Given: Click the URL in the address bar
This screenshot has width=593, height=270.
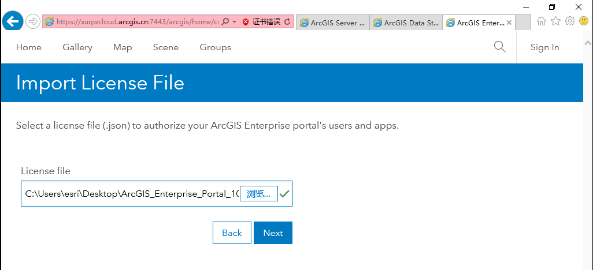Looking at the screenshot, I should tap(138, 22).
